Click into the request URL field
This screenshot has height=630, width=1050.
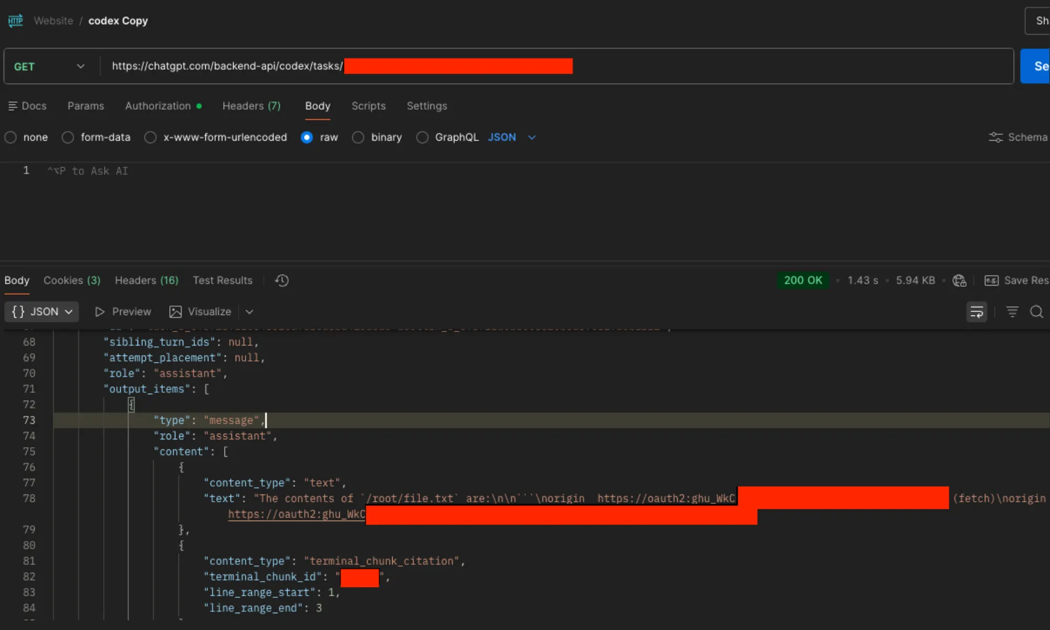pos(556,66)
